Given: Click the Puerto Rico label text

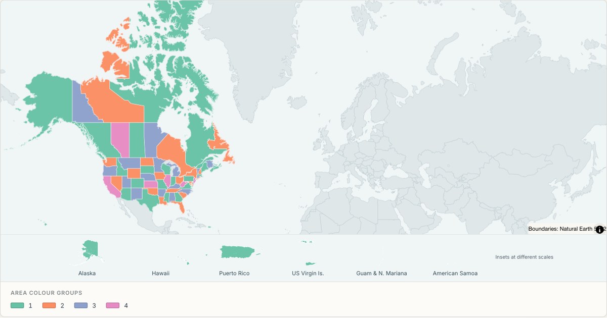Looking at the screenshot, I should pyautogui.click(x=234, y=273).
